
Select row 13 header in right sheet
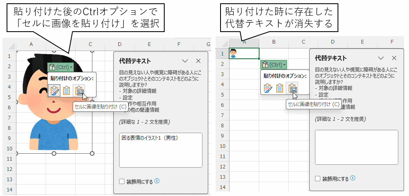pyautogui.click(x=223, y=177)
